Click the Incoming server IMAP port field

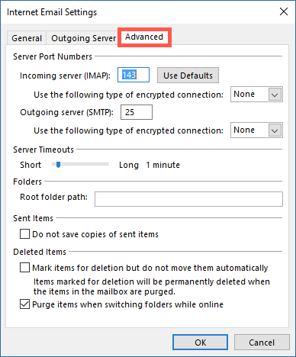tap(134, 75)
